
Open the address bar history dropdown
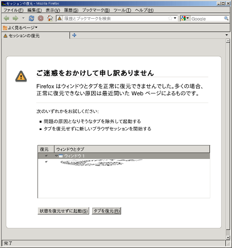[175, 18]
